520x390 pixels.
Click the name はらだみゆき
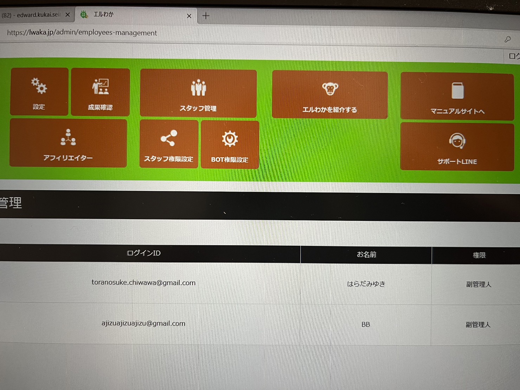point(366,284)
